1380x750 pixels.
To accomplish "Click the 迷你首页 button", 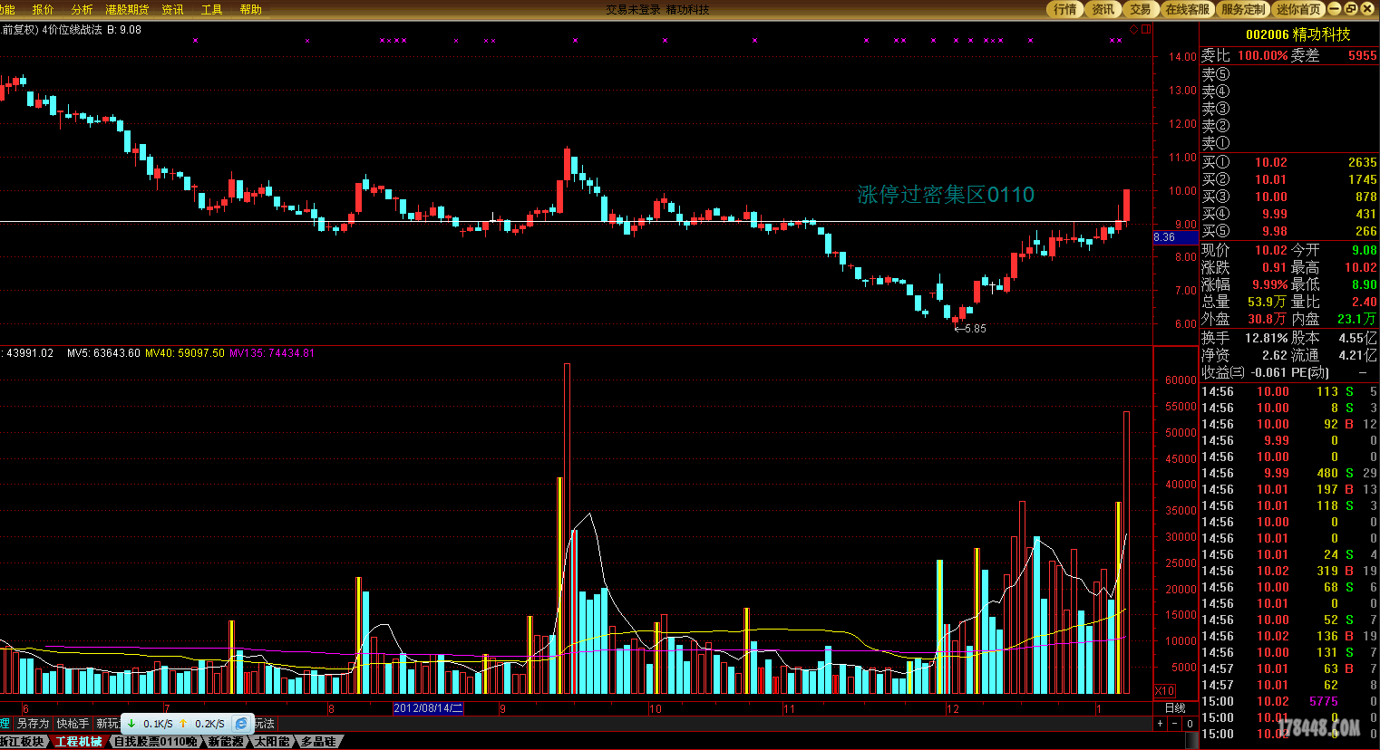I will [x=1298, y=9].
